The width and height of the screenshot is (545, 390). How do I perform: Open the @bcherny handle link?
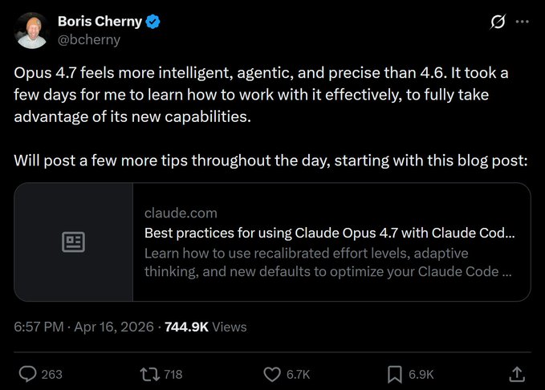point(89,39)
